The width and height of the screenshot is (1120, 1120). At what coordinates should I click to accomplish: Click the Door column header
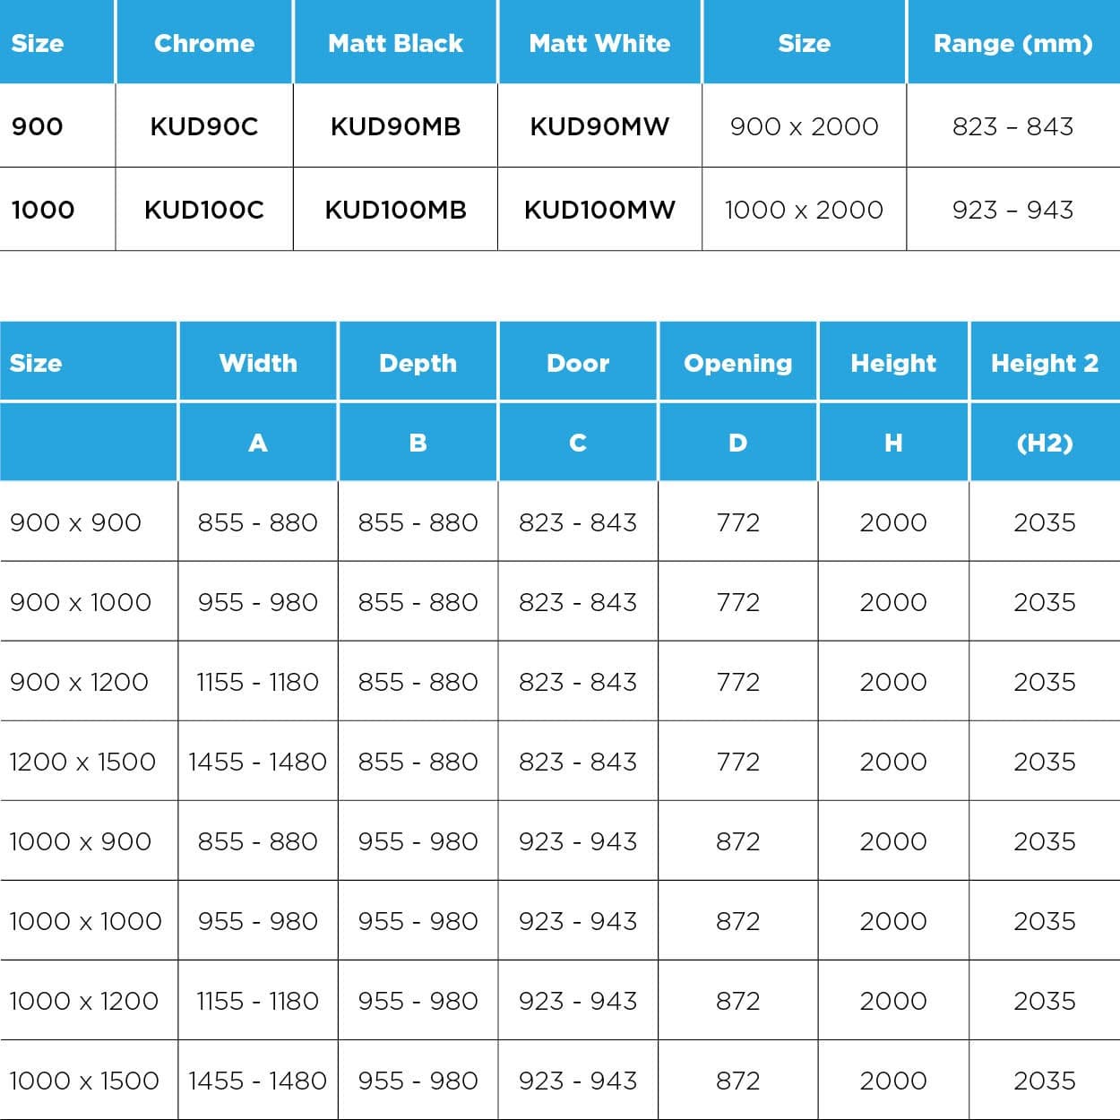coord(578,363)
